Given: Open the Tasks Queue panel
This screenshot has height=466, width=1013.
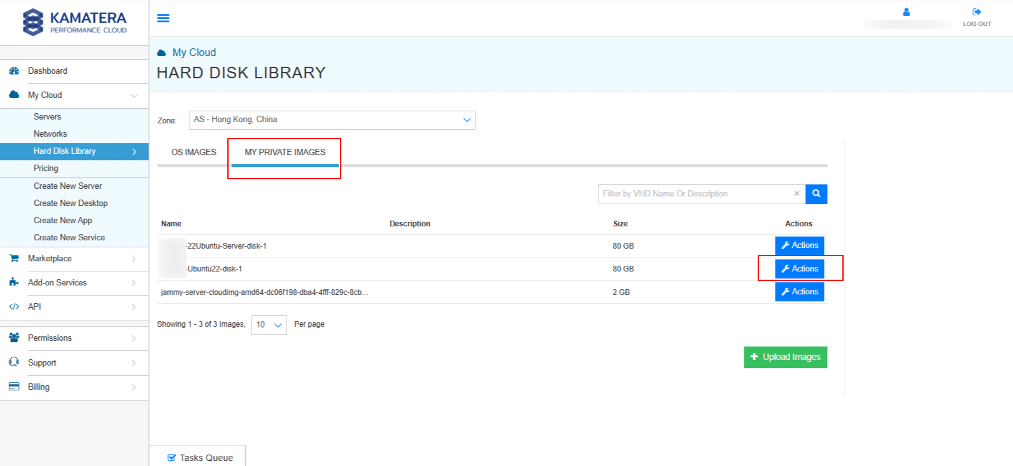Looking at the screenshot, I should click(200, 458).
